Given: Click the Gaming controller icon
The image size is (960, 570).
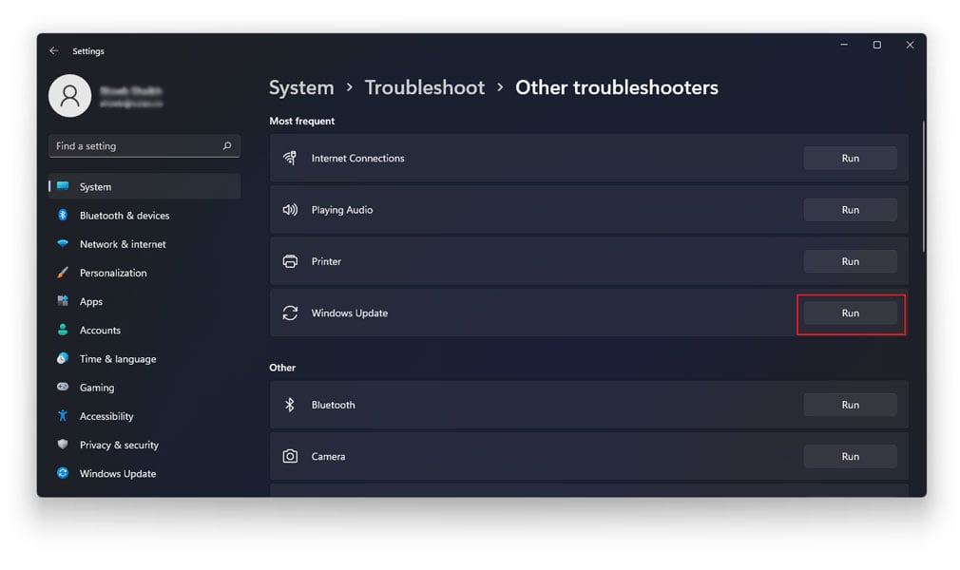Looking at the screenshot, I should 63,387.
